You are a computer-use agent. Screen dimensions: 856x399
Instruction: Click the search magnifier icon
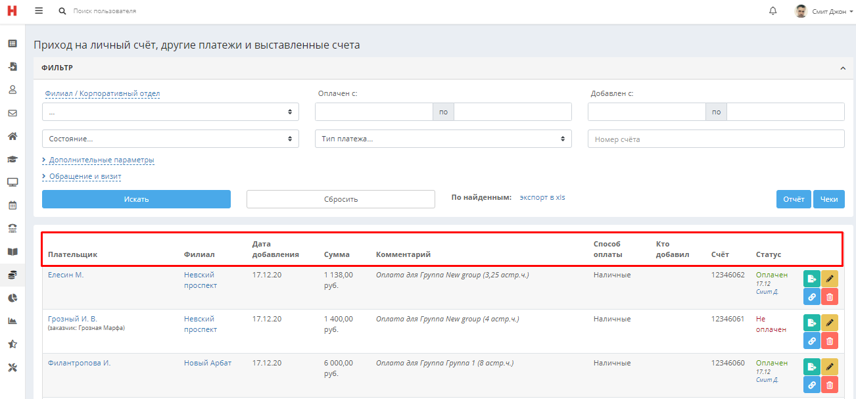[62, 11]
